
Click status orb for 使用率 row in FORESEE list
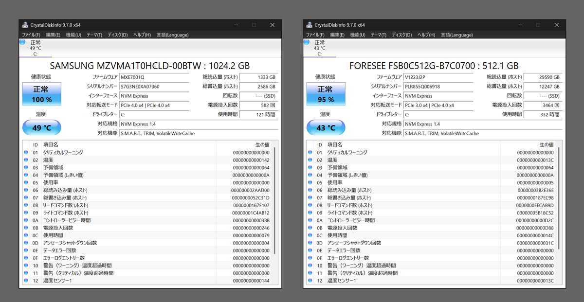[x=310, y=183]
